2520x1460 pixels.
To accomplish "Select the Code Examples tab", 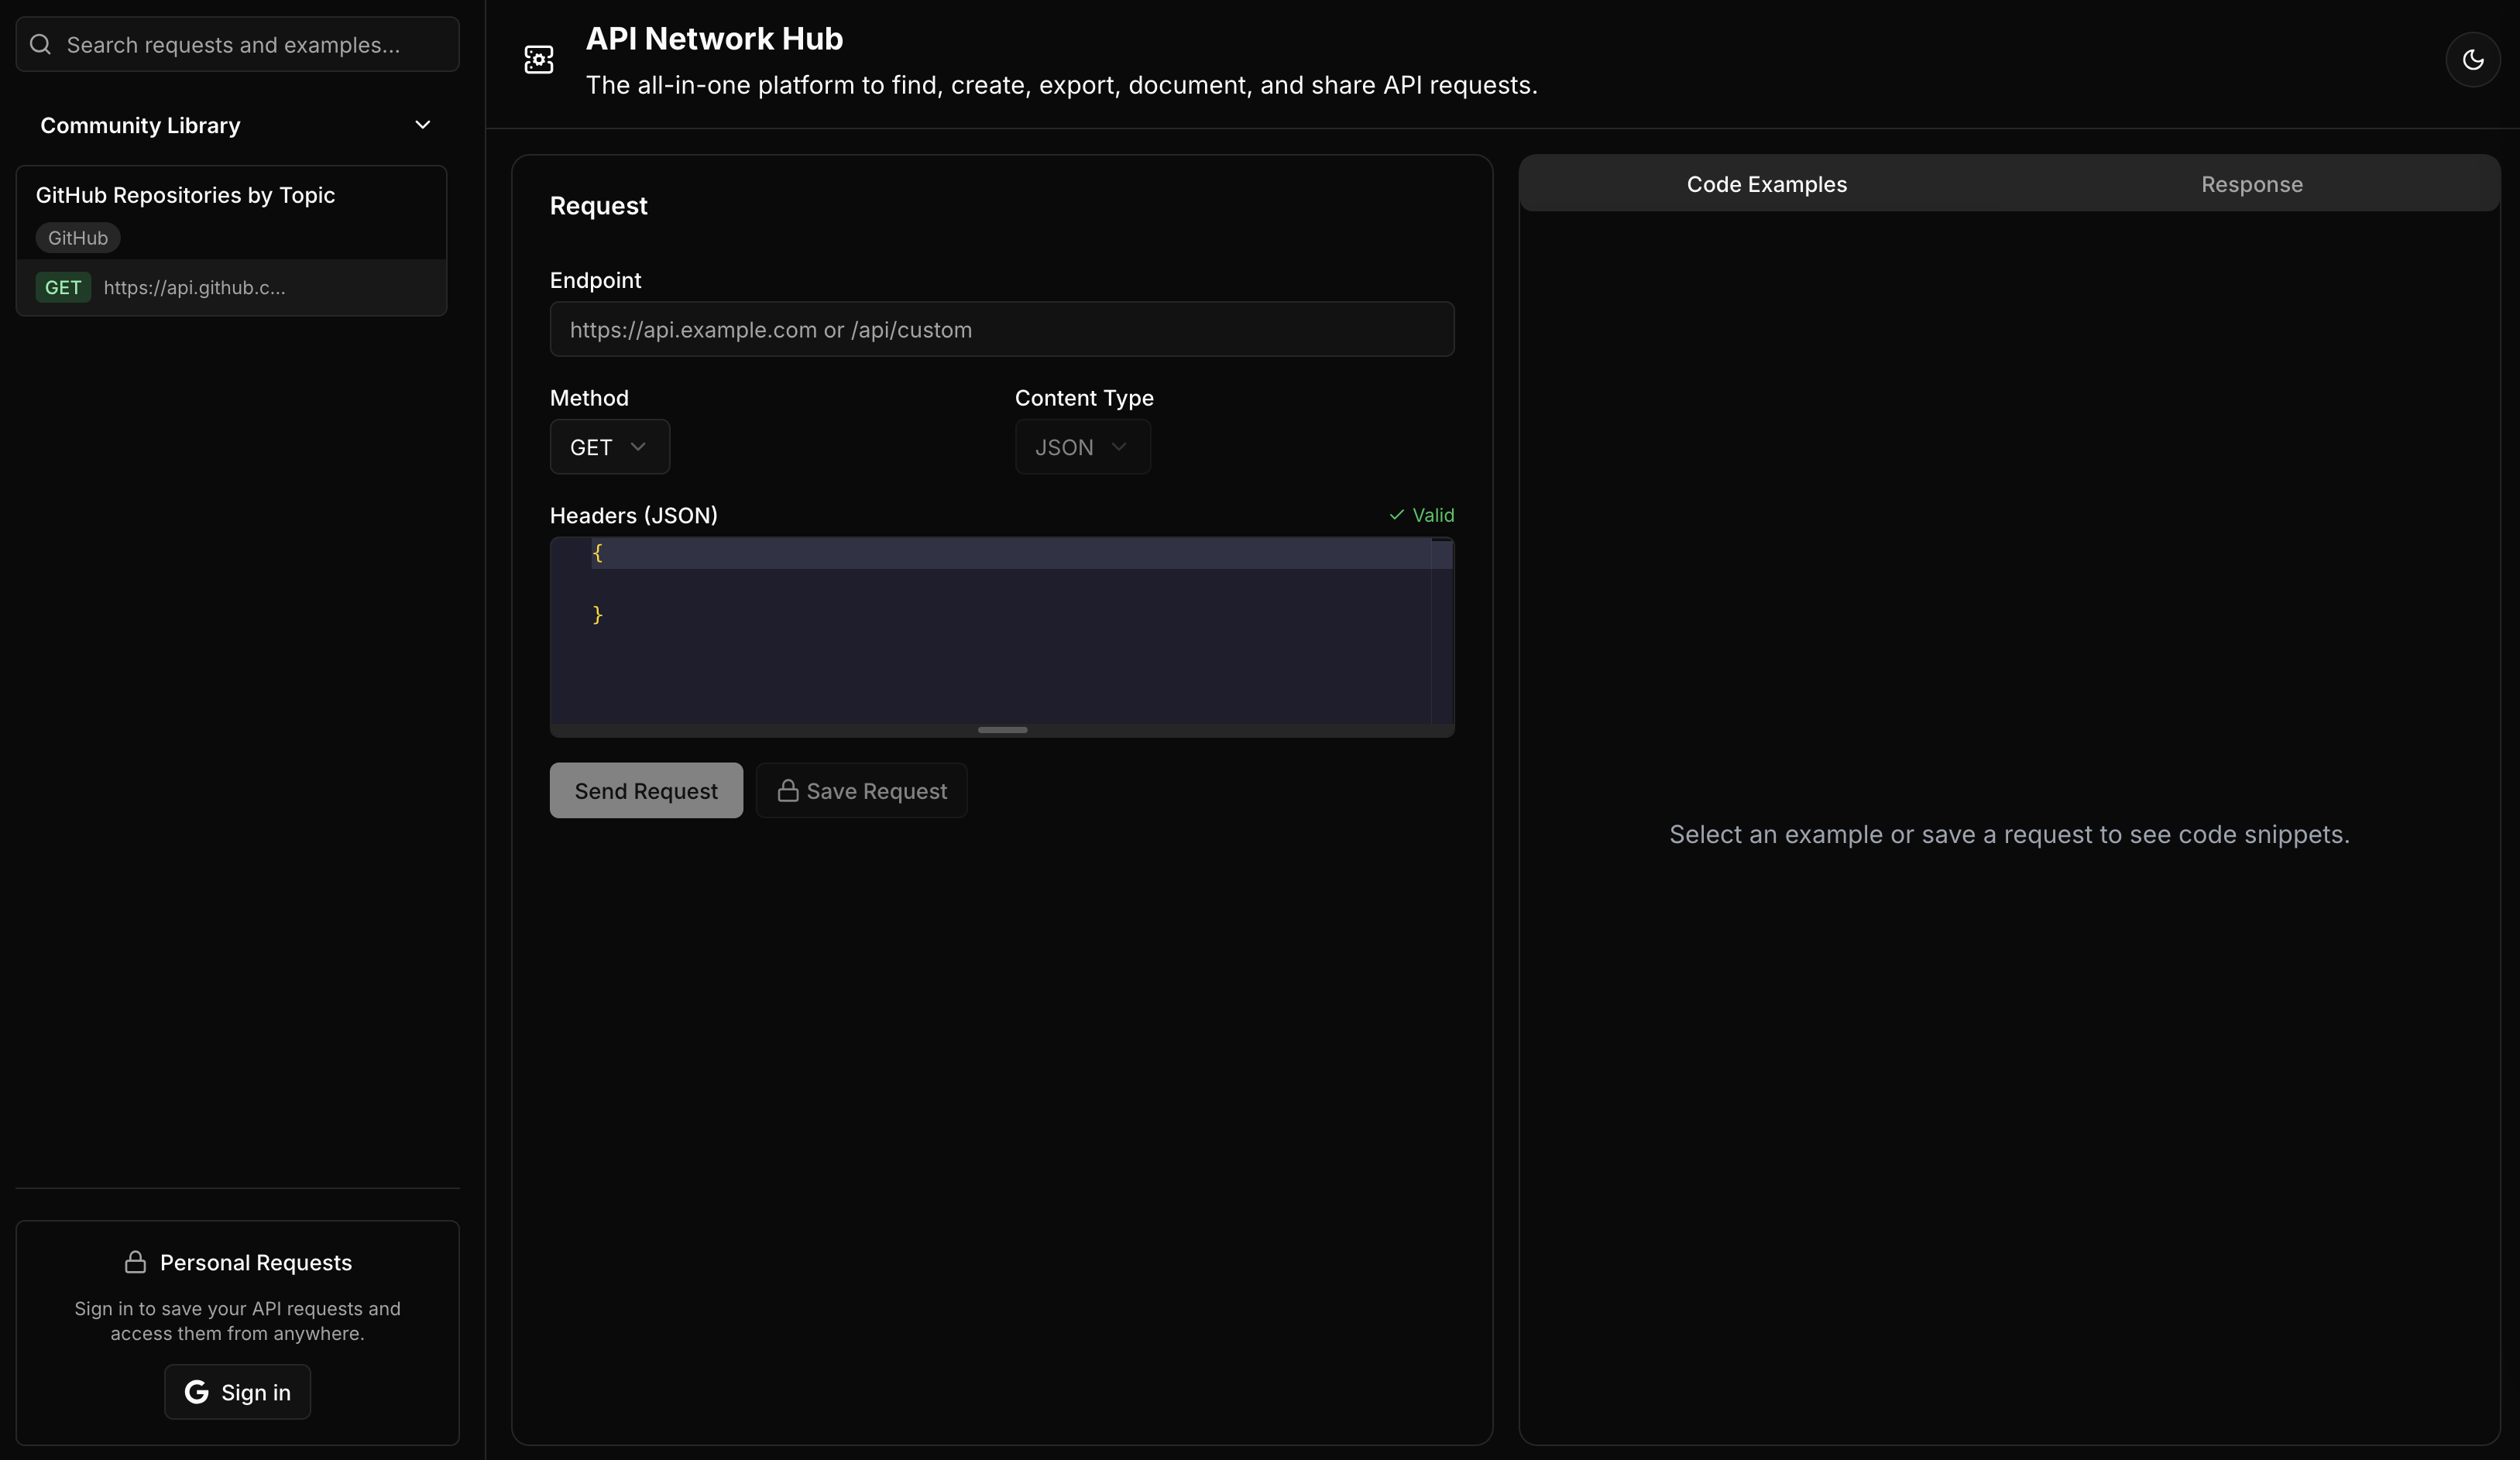I will point(1766,184).
